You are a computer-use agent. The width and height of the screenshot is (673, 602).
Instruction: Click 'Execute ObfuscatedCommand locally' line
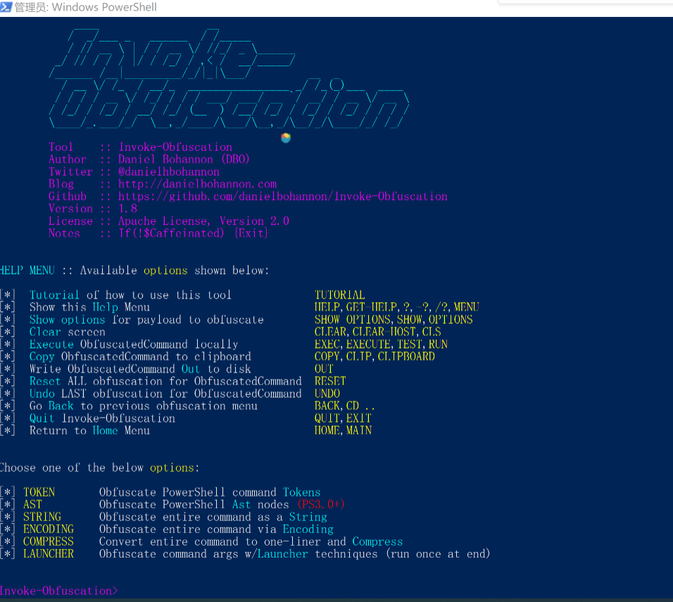pyautogui.click(x=134, y=344)
